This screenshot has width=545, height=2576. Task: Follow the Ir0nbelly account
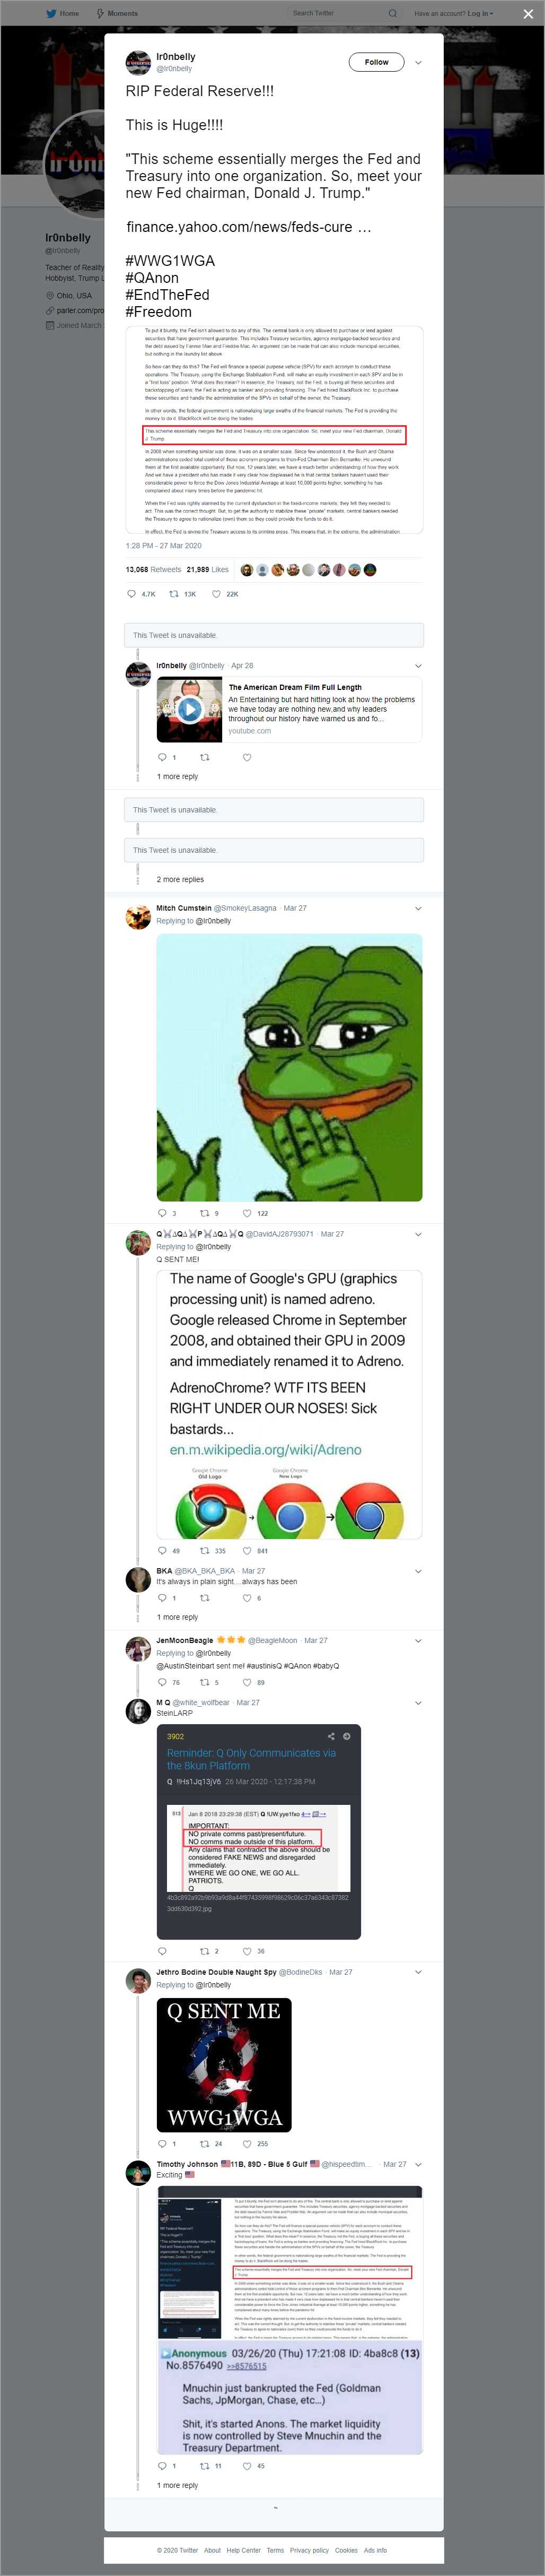(x=376, y=62)
